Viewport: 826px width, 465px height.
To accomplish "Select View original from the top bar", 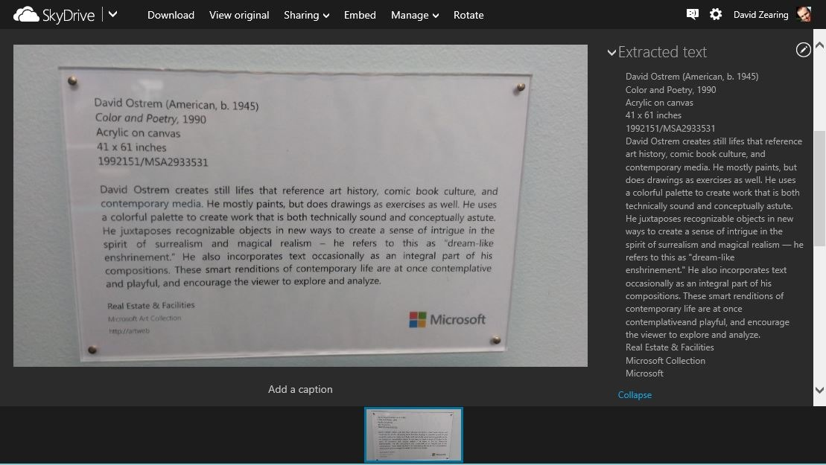I will [239, 15].
